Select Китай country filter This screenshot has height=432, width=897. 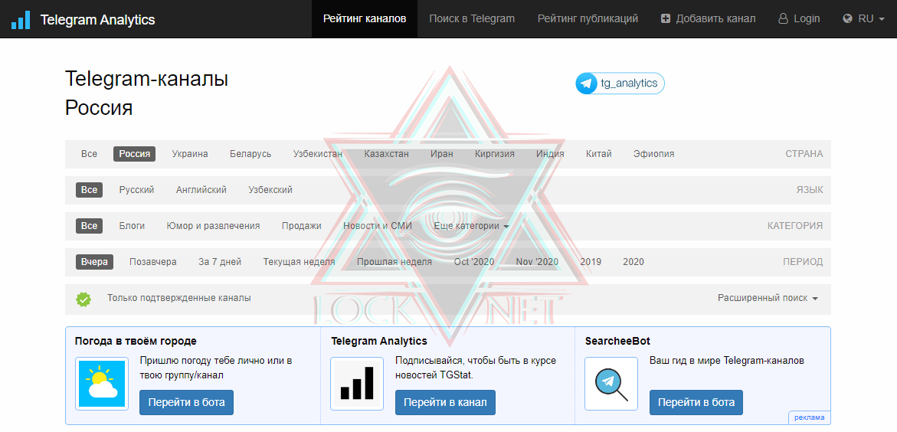(599, 154)
